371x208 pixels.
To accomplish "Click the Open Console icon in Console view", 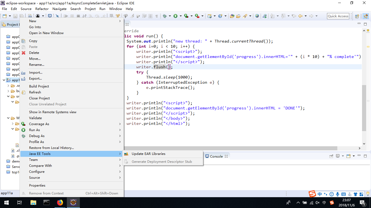I will (x=348, y=156).
